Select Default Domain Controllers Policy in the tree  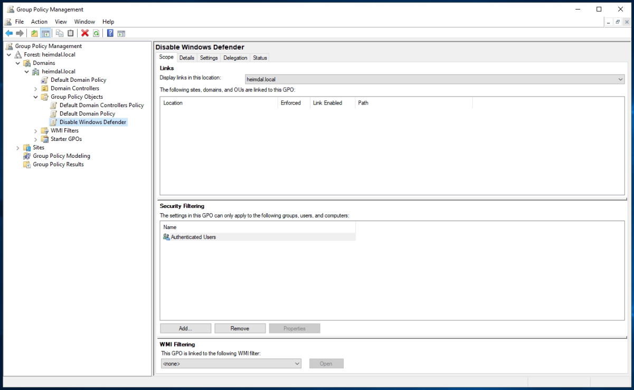click(x=101, y=105)
